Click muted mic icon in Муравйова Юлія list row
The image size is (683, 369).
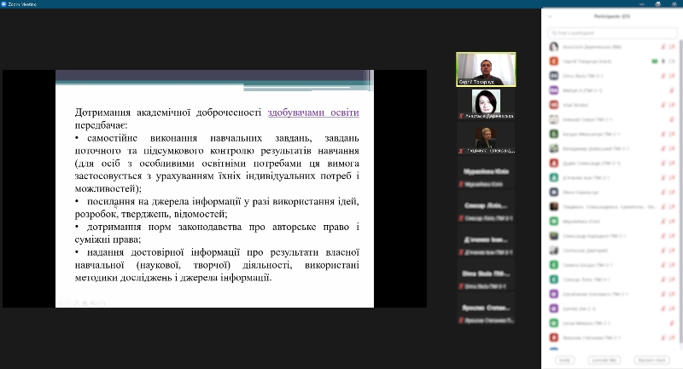(663, 222)
